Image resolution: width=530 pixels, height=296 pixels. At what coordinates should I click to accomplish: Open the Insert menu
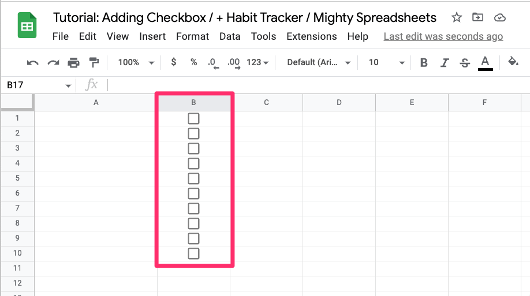(x=152, y=36)
